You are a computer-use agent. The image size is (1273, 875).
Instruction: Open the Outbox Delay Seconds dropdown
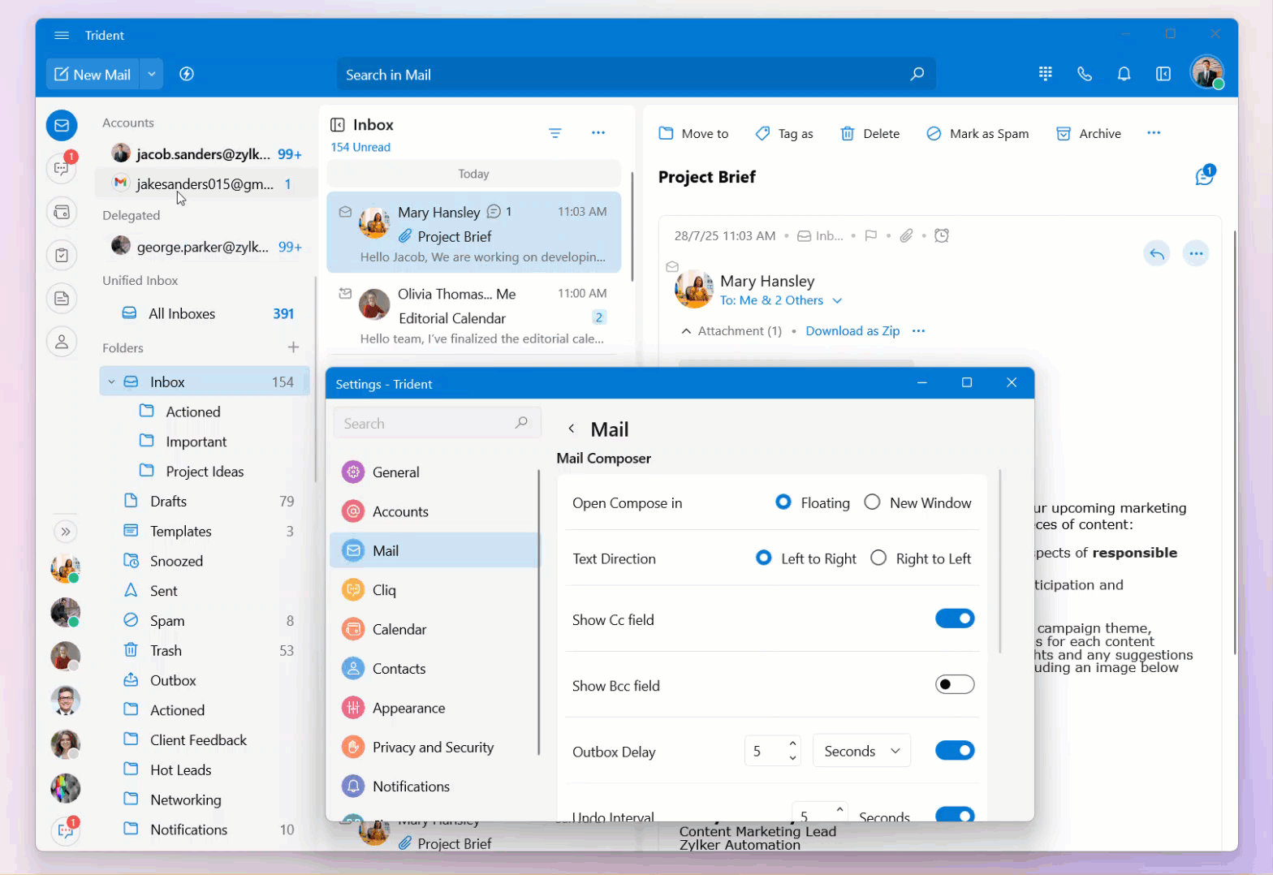click(x=861, y=751)
